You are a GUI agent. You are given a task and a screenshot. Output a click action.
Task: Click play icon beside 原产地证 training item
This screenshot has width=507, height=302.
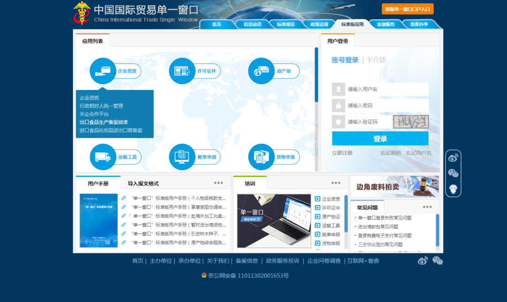click(317, 217)
